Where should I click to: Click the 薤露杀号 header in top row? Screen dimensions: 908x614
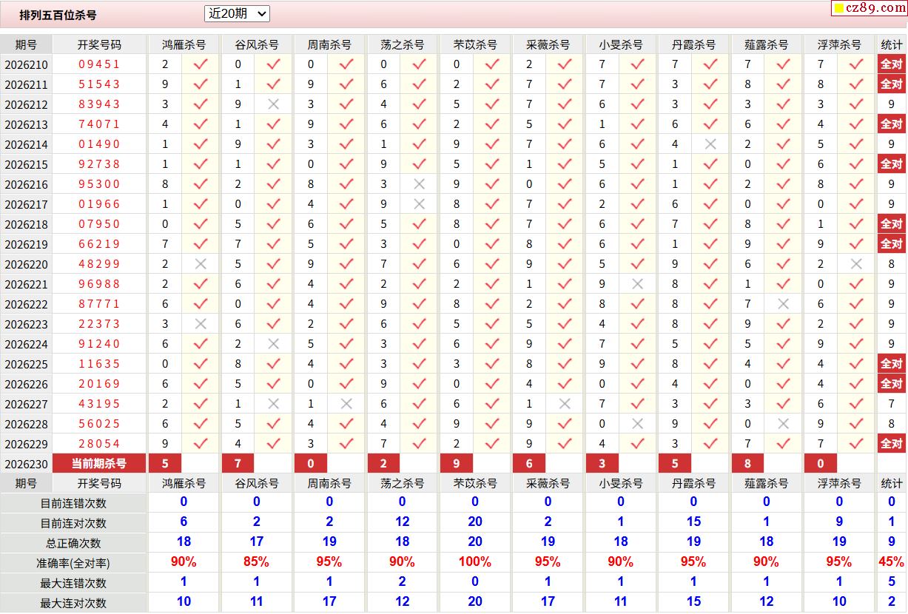click(x=767, y=45)
